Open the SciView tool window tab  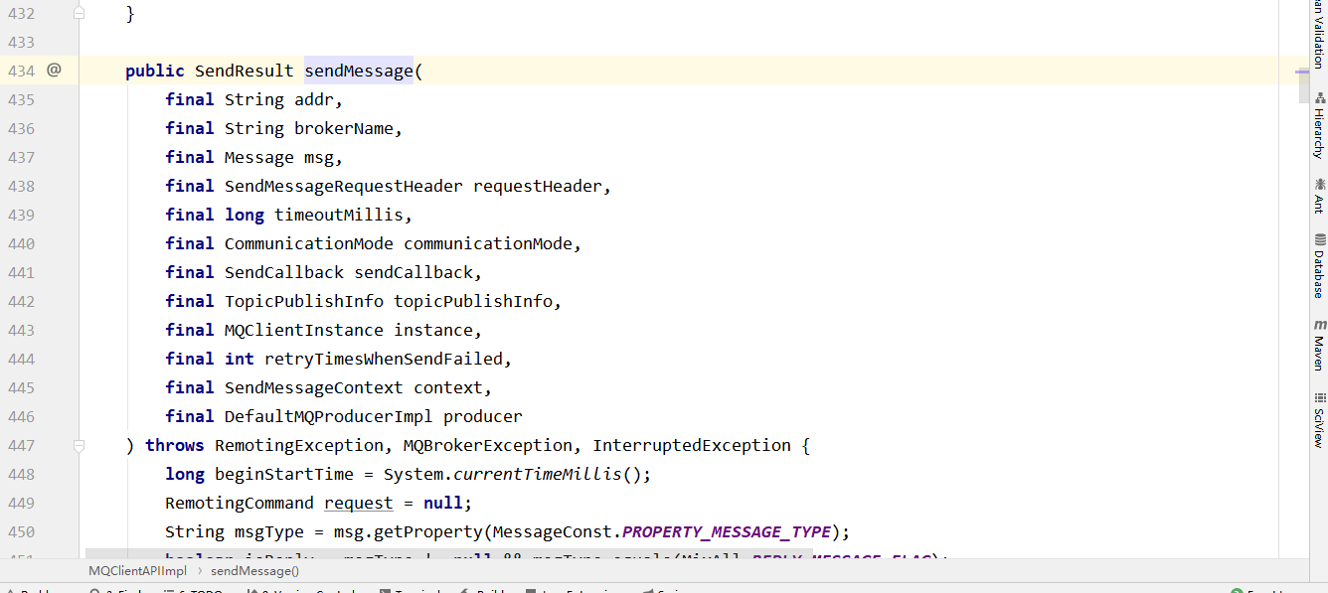click(1319, 420)
